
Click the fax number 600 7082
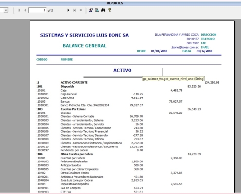(x=193, y=43)
